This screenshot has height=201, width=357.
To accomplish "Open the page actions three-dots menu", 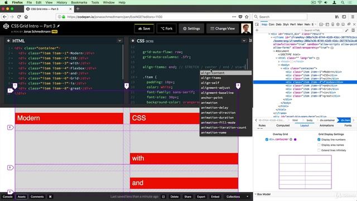I will coord(234,17).
